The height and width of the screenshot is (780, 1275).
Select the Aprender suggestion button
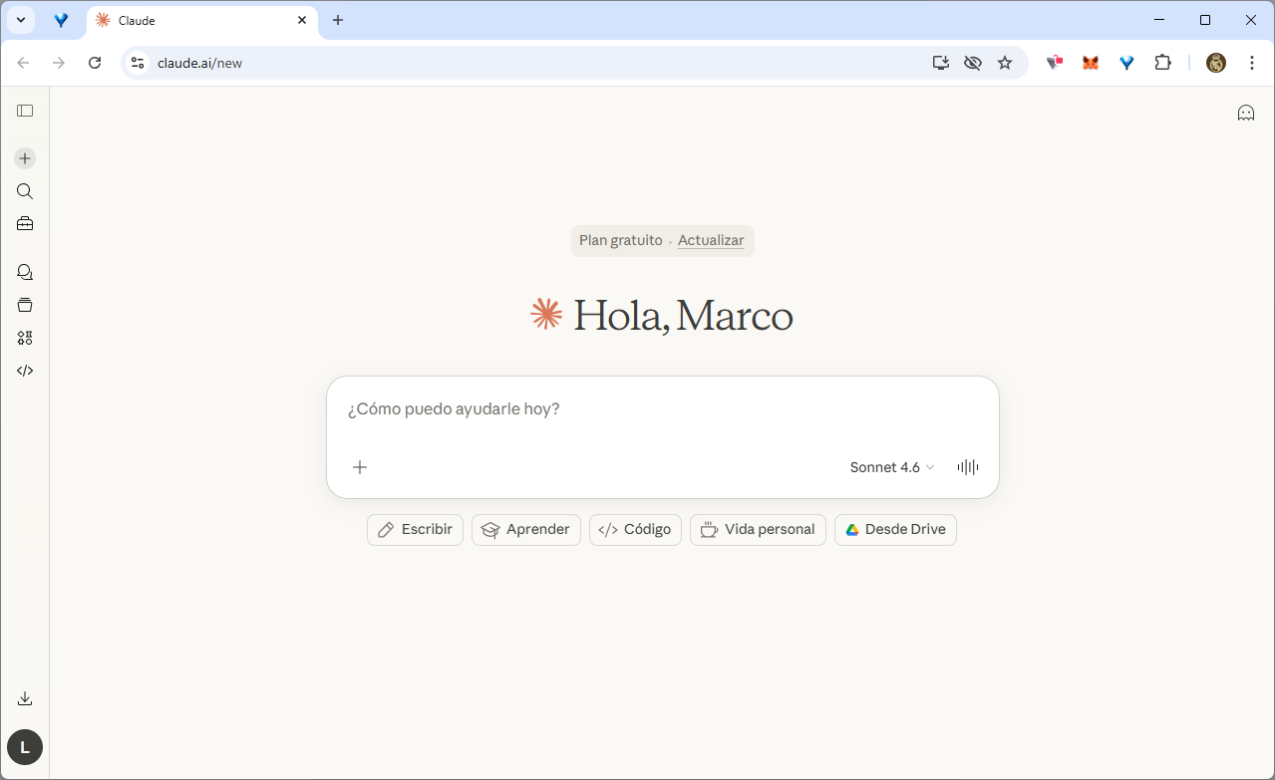point(525,529)
